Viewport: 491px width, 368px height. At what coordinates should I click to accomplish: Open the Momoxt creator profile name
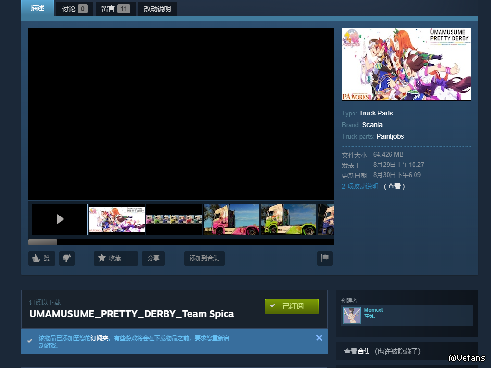[373, 310]
